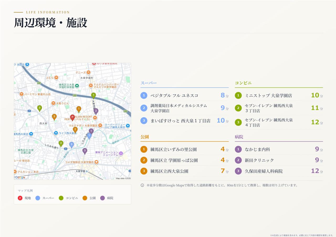Image resolution: width=336 pixels, height=237 pixels.
Task: Click the 8分 walking time for ベジタブル フル ユネスコ
Action: [x=224, y=95]
